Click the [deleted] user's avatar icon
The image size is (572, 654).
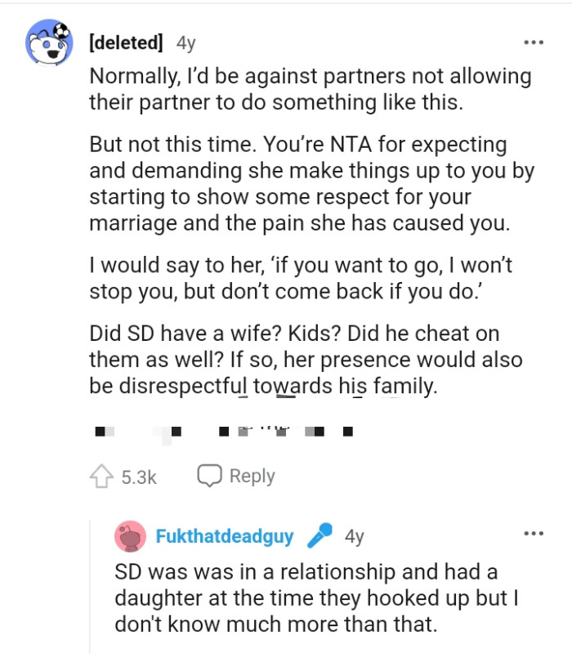click(x=49, y=39)
